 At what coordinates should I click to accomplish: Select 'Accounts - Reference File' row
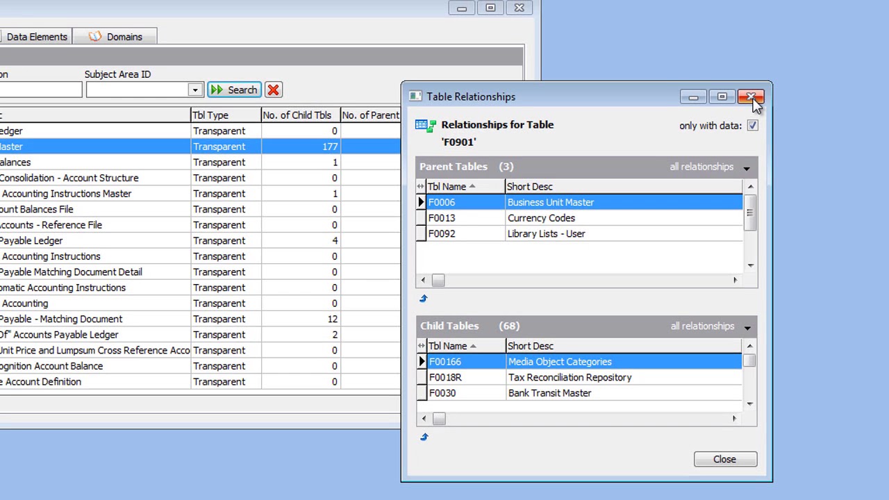point(200,225)
